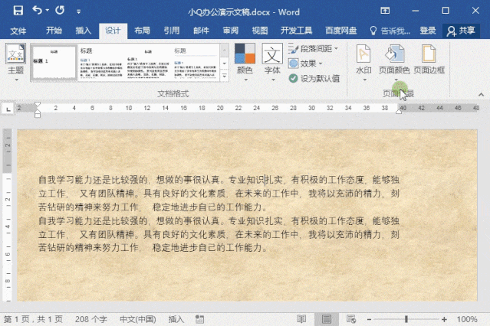This screenshot has width=490, height=326.
Task: Open the theme Colors palette
Action: click(245, 61)
